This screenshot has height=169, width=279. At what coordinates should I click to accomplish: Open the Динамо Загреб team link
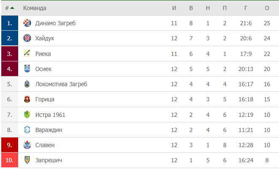(56, 23)
